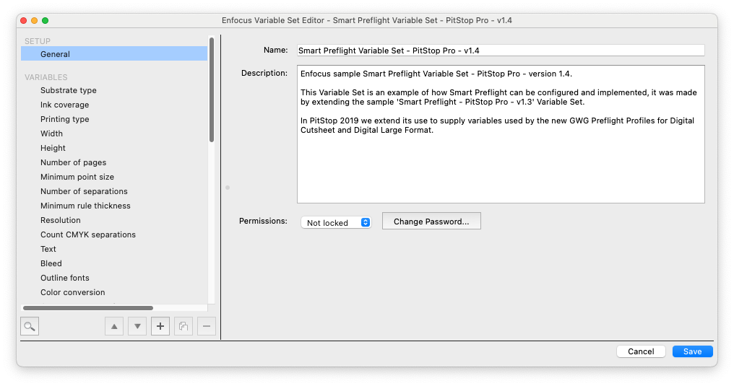This screenshot has height=386, width=734.
Task: Open the search magnifier button
Action: pos(30,326)
